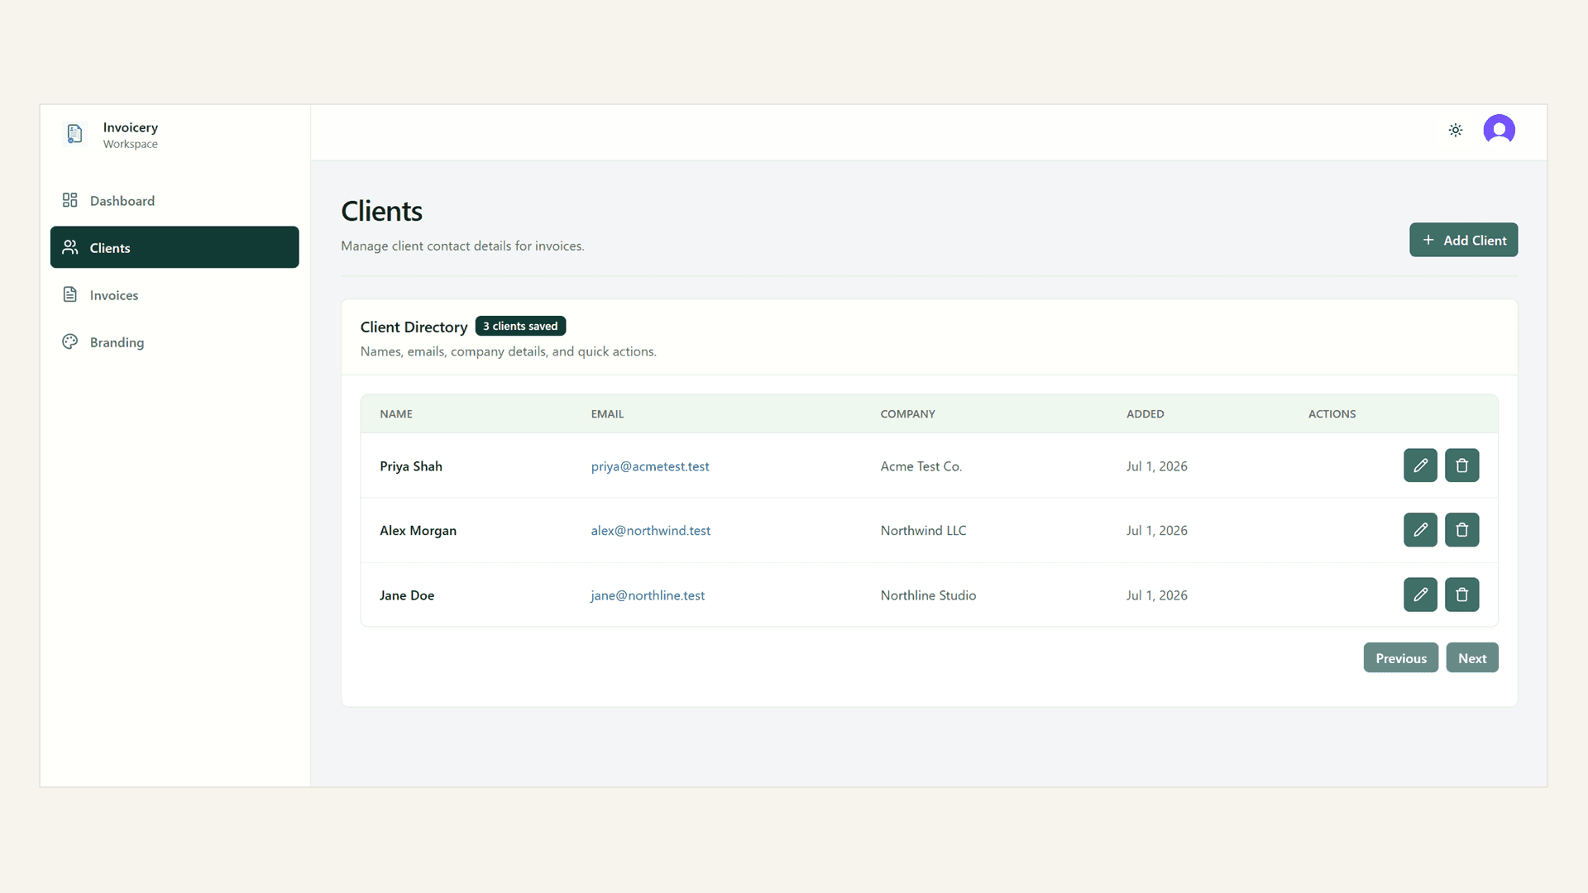The height and width of the screenshot is (893, 1588).
Task: Edit the Alex Morgan client
Action: [1420, 530]
